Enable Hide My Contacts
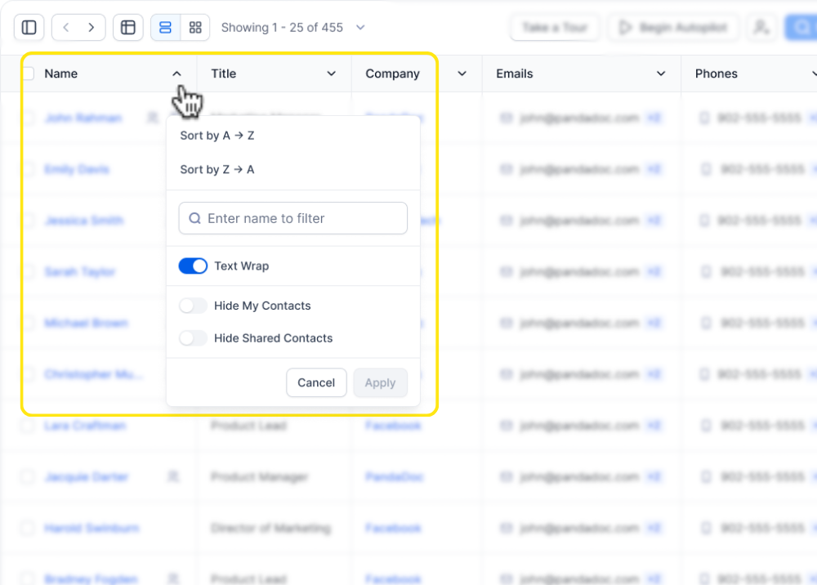 [193, 306]
